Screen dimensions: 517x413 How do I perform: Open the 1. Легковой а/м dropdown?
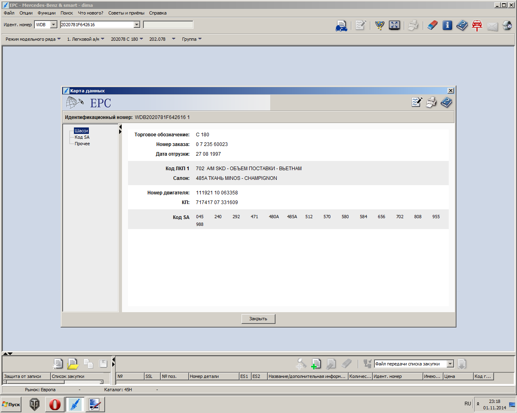(86, 39)
